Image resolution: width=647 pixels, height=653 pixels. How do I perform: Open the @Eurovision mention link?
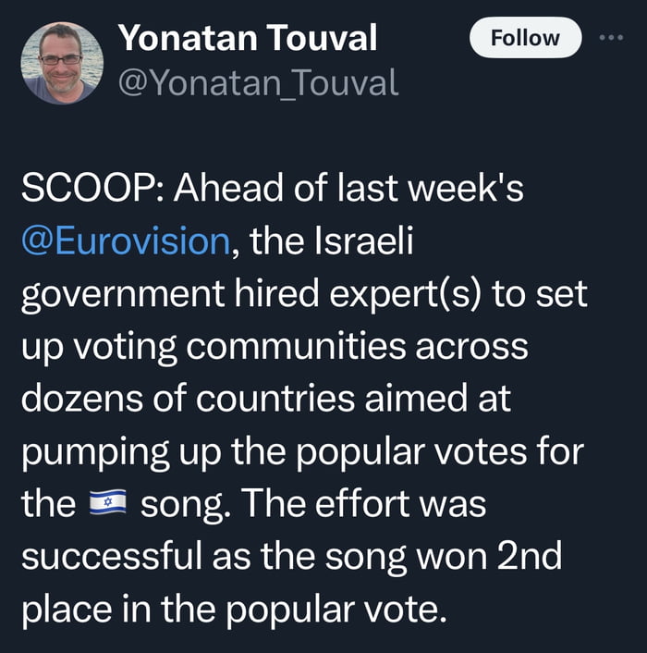pos(125,241)
